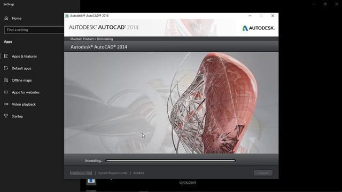Click the Video playback camera icon

tap(6, 104)
